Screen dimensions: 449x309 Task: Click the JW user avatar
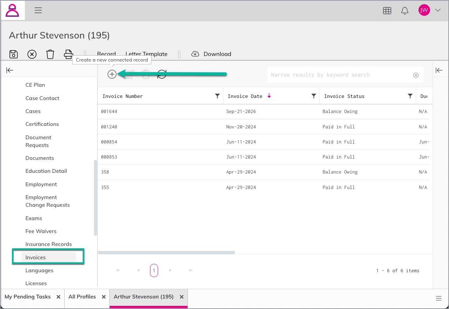(x=424, y=10)
